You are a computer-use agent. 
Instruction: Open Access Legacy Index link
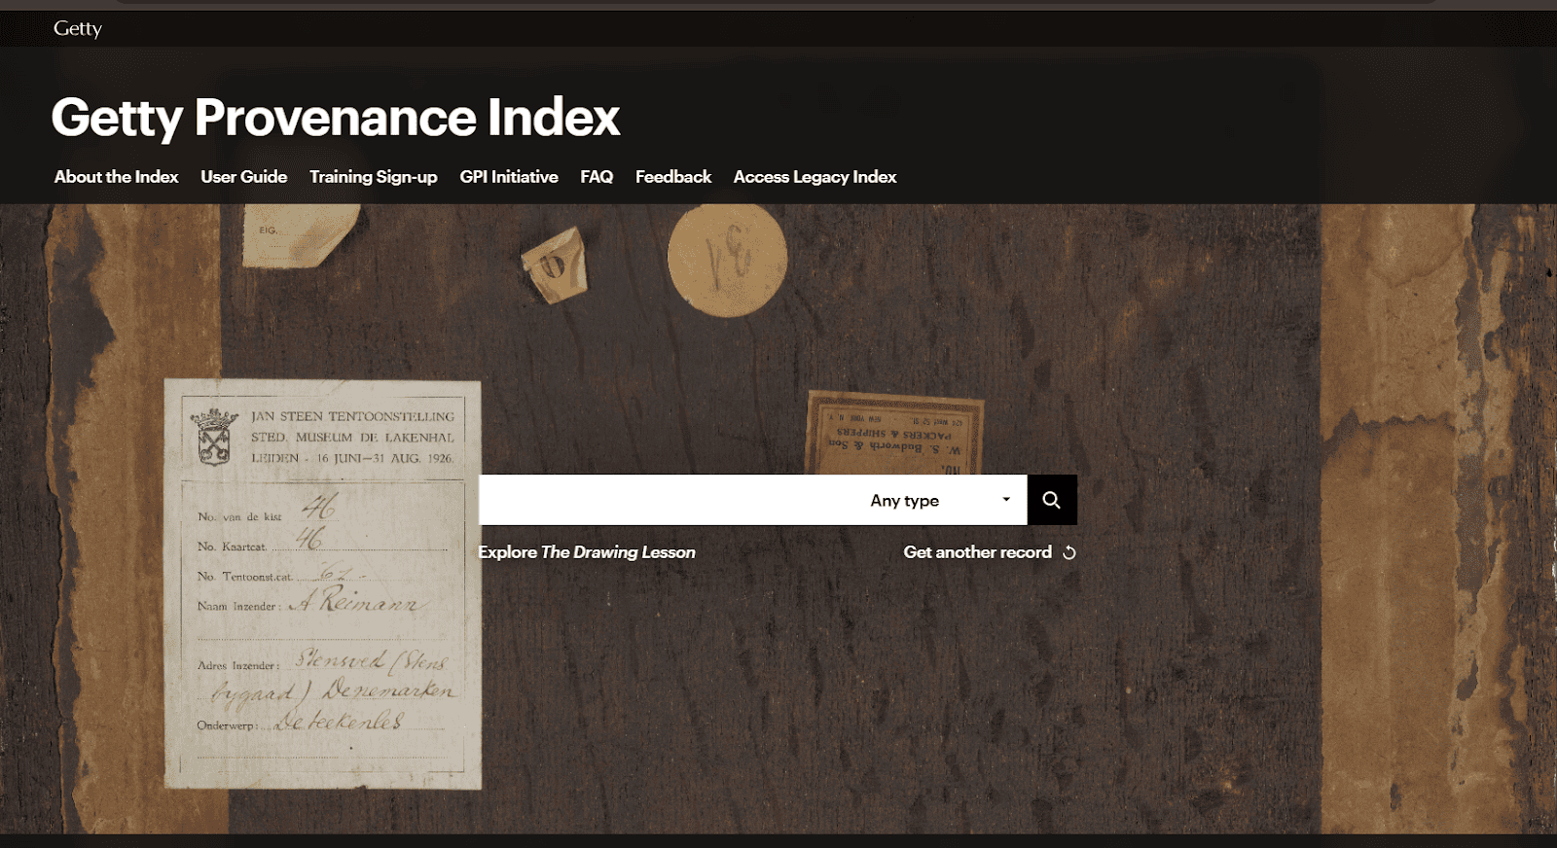(815, 177)
